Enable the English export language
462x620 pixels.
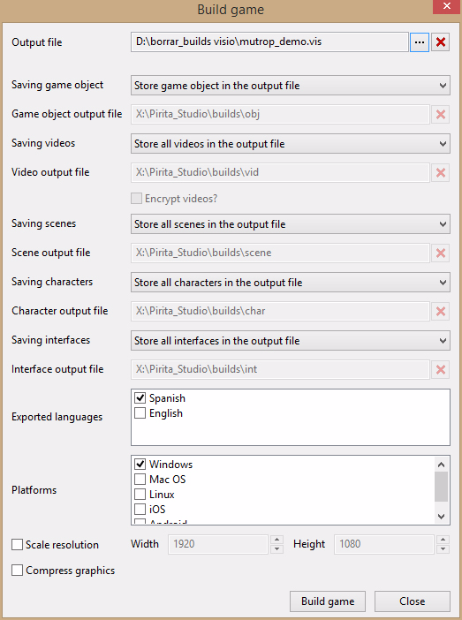[x=140, y=412]
